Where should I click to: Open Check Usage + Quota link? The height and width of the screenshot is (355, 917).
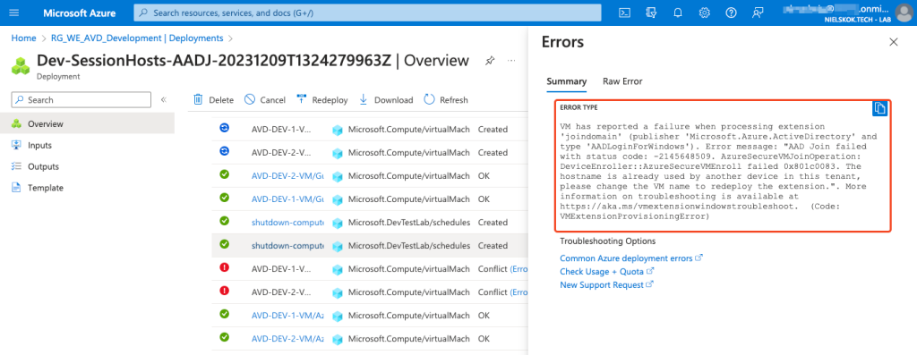[606, 272]
